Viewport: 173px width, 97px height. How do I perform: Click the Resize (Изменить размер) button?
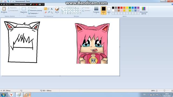tap(35, 11)
